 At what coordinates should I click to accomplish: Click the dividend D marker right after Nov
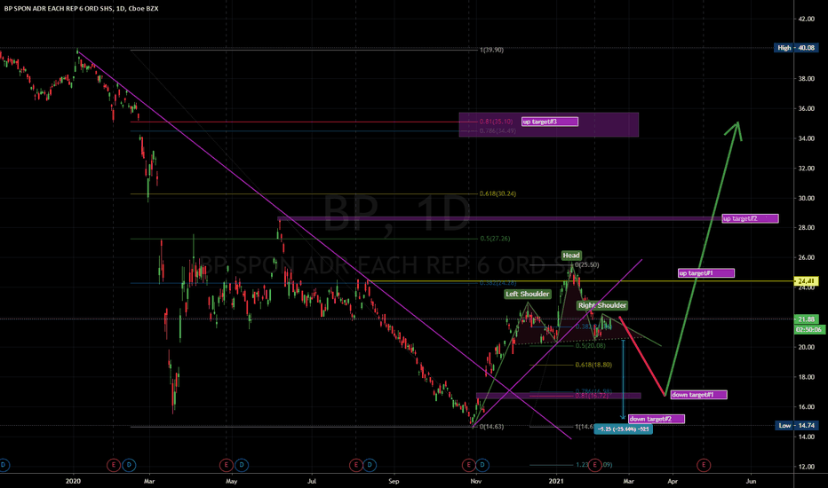(482, 465)
